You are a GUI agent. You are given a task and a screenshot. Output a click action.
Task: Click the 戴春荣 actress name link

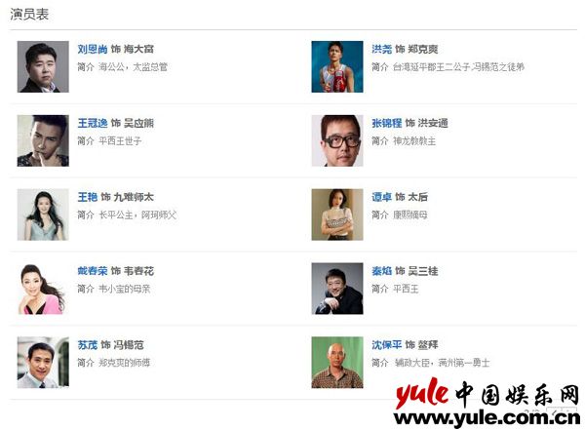coord(93,271)
